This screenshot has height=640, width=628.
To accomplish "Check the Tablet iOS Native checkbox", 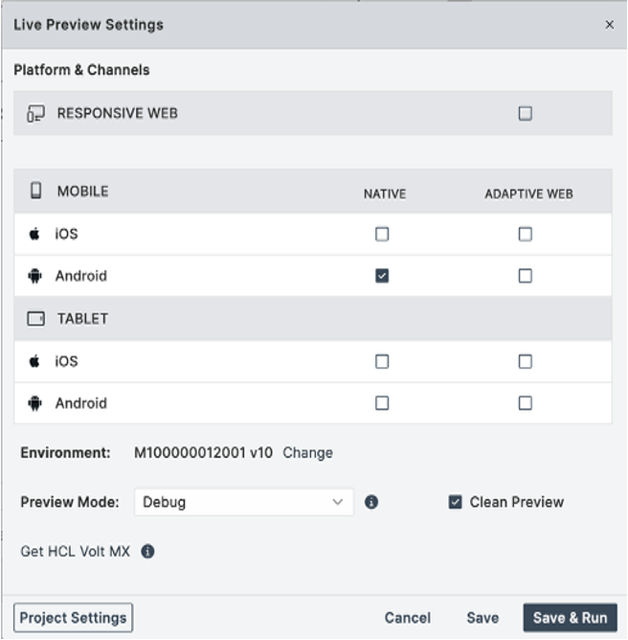I will [382, 361].
